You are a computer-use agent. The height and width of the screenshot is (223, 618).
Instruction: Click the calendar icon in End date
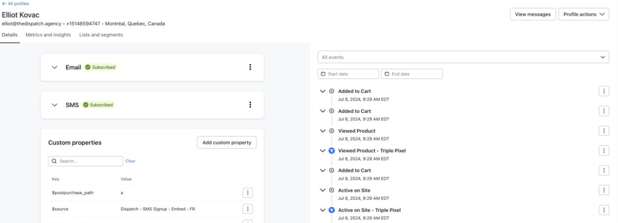pyautogui.click(x=387, y=74)
